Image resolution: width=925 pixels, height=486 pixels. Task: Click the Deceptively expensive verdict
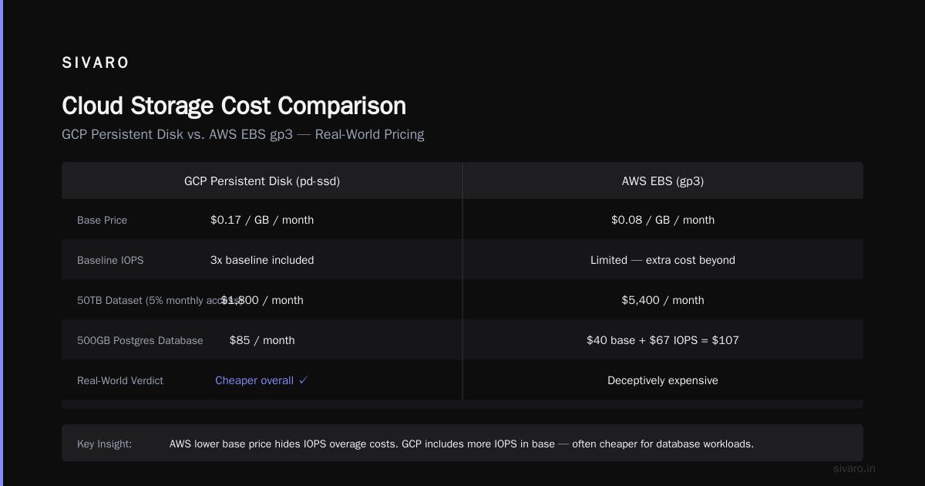pyautogui.click(x=663, y=380)
